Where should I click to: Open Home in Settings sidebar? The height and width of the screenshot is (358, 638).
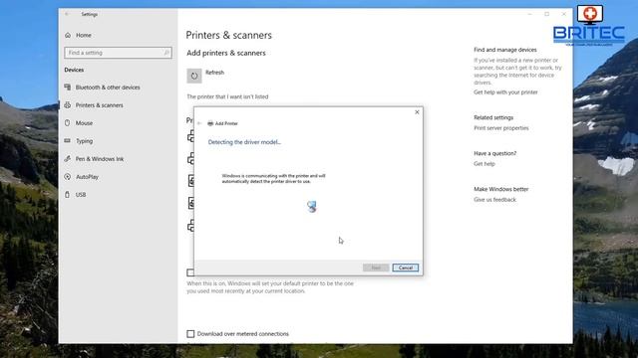[x=84, y=36]
